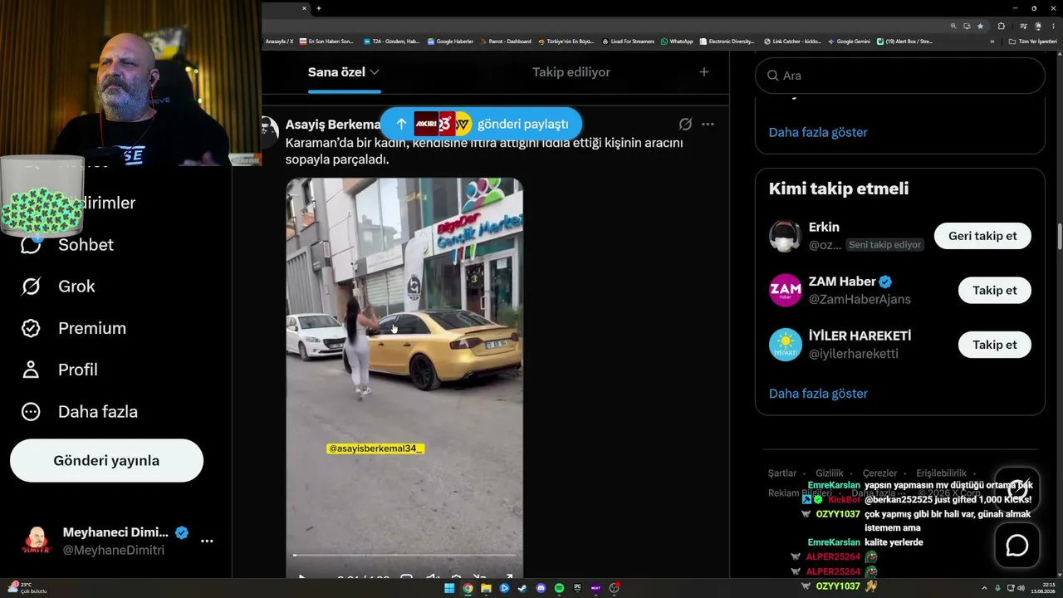This screenshot has width=1063, height=598.
Task: Expand Daha fazla footer links
Action: (x=878, y=493)
